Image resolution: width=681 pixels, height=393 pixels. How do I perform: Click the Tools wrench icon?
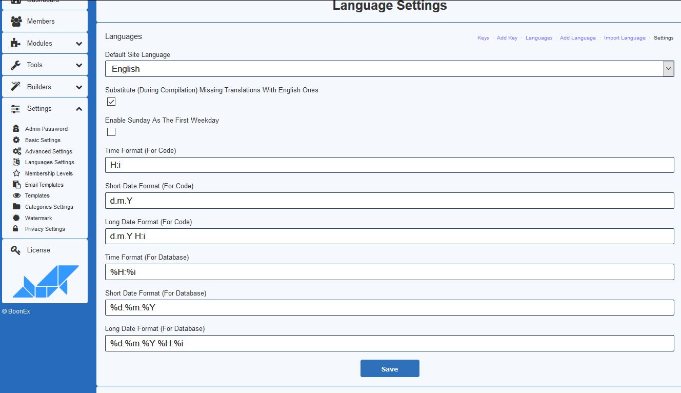point(16,65)
